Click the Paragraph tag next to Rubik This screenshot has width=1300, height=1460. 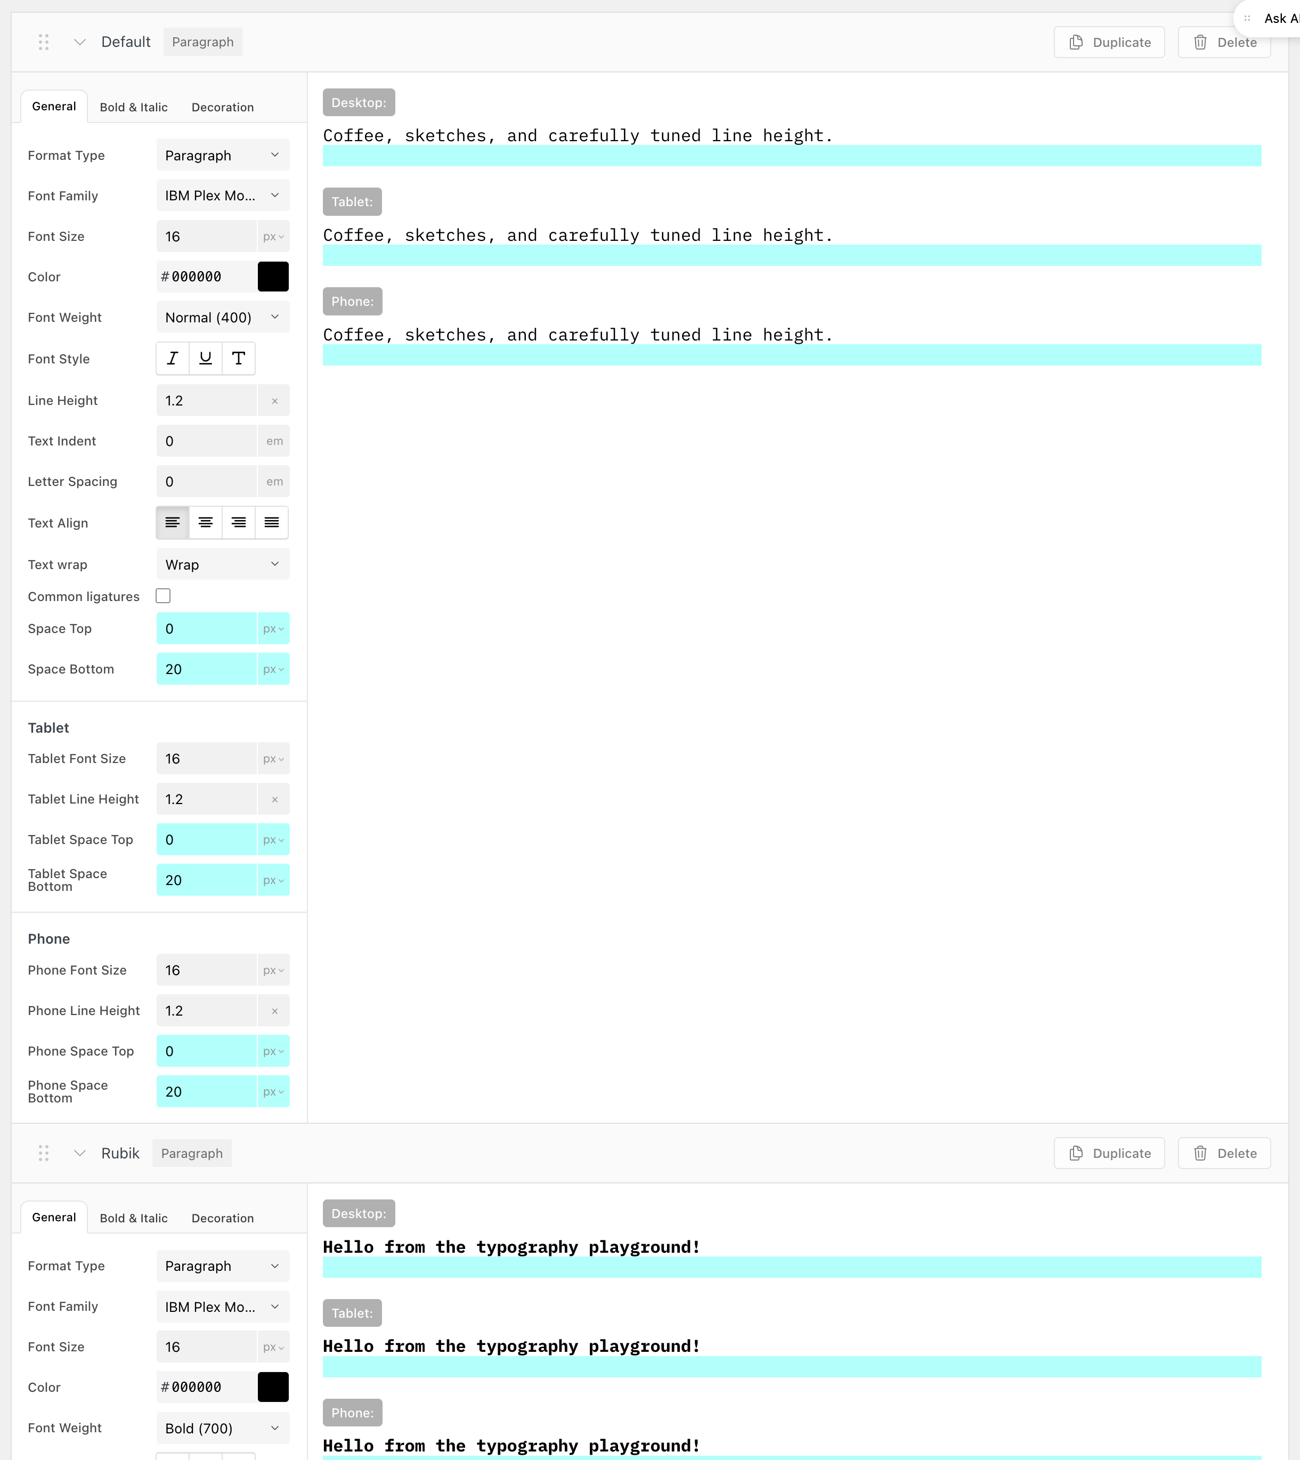point(192,1153)
